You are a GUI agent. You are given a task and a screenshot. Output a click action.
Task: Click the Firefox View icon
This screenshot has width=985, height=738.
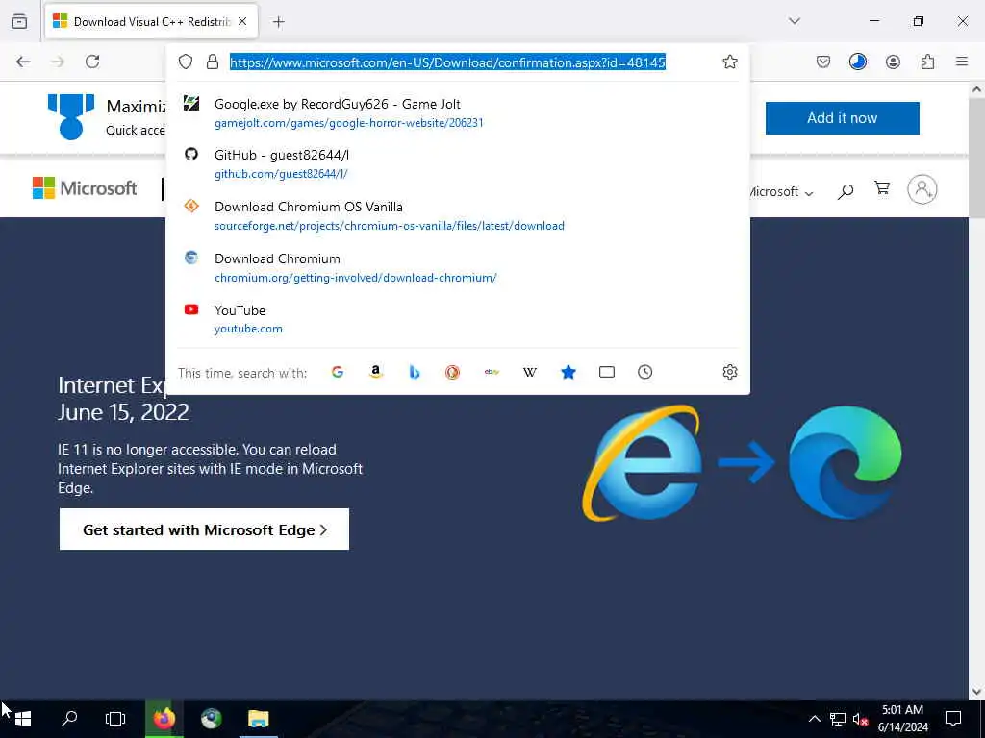click(x=19, y=21)
